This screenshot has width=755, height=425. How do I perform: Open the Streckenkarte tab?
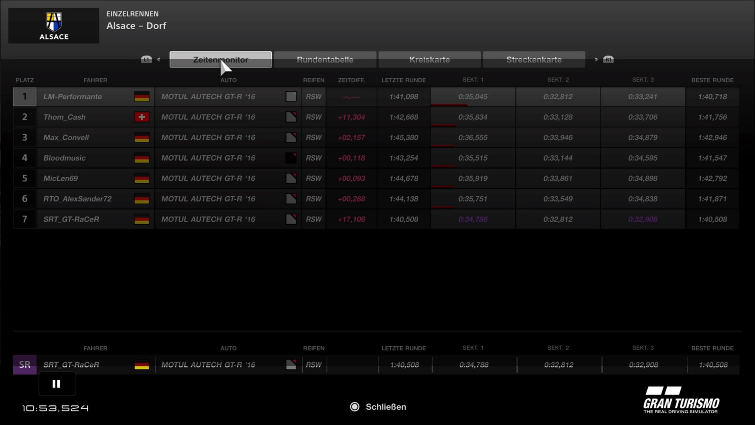coord(534,60)
